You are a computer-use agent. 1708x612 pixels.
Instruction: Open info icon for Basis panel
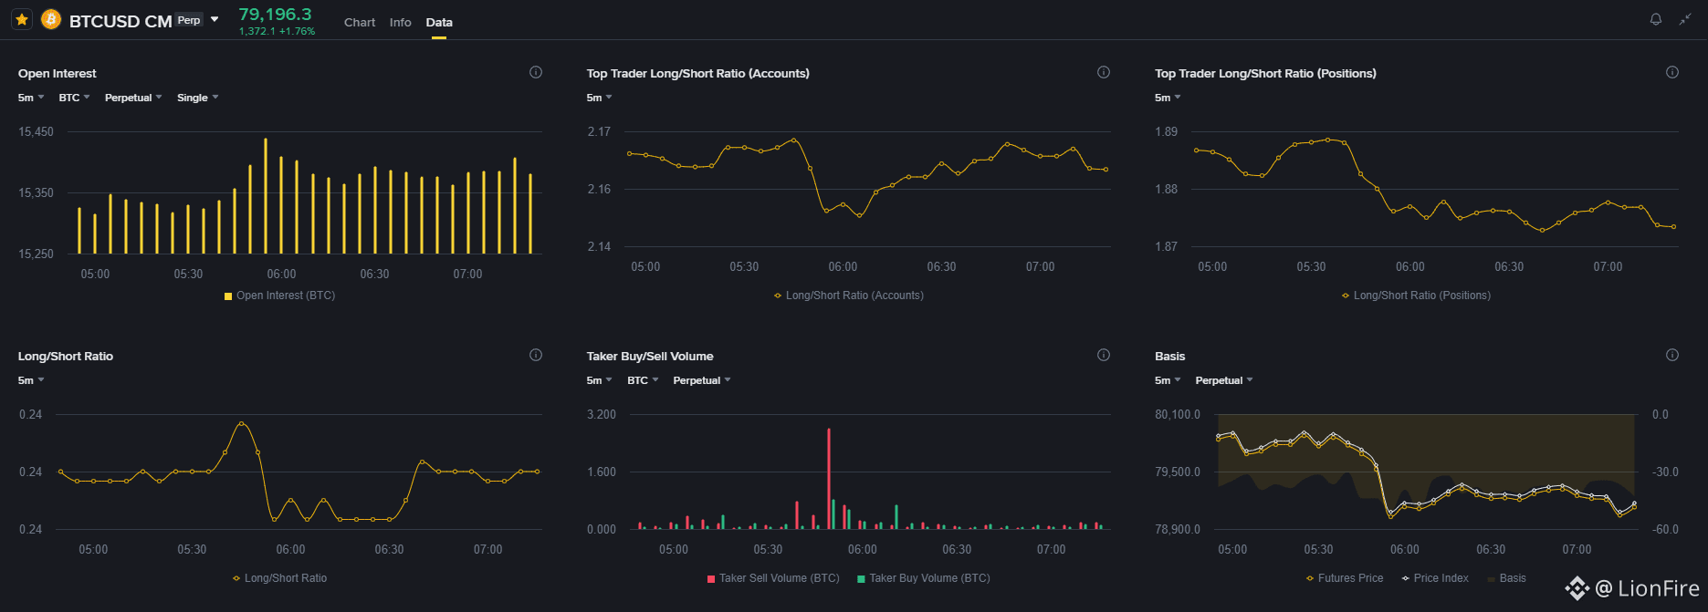point(1672,355)
